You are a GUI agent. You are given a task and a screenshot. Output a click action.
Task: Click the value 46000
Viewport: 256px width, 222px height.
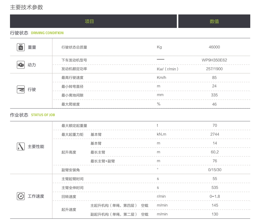[x=214, y=47]
